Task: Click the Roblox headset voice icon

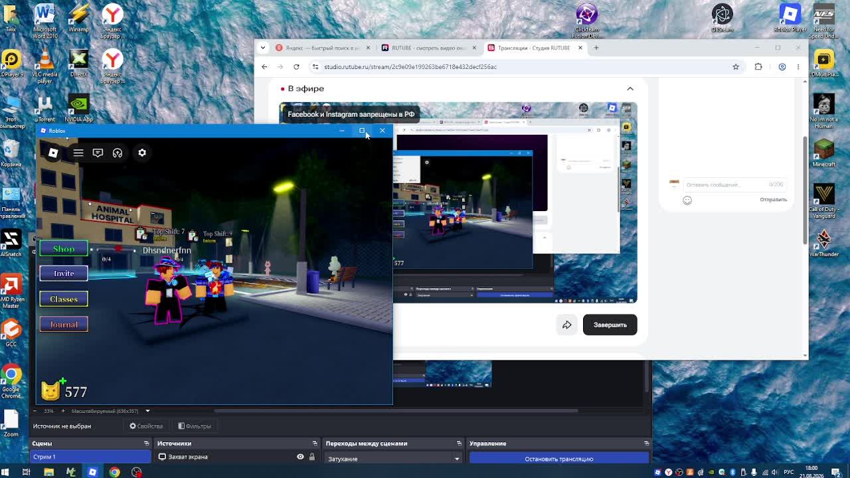Action: click(118, 153)
